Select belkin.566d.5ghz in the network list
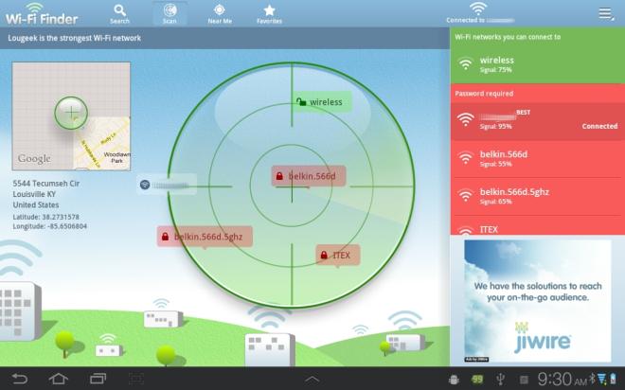 point(537,196)
